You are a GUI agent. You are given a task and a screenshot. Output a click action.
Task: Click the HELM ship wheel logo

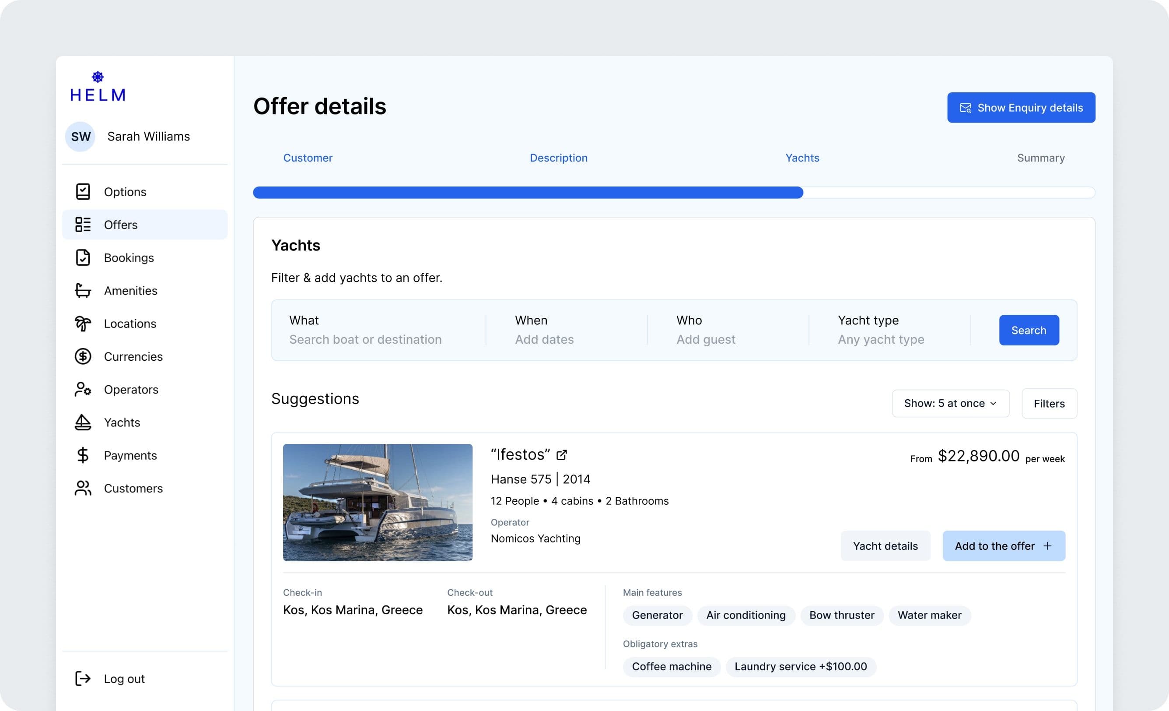[98, 77]
